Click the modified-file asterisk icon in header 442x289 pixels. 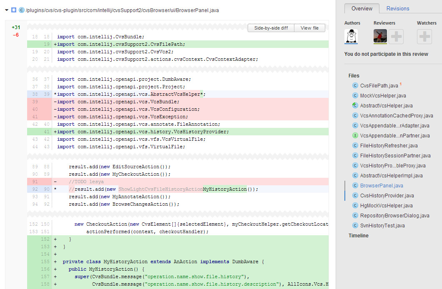coord(14,10)
